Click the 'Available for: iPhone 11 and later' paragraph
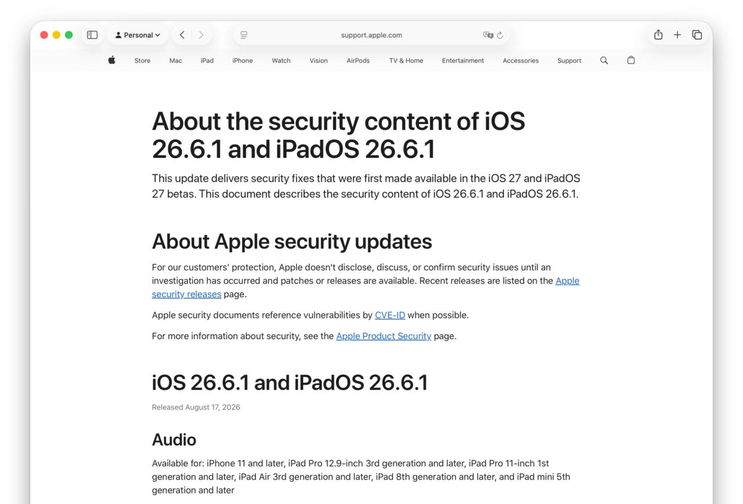Screen dimensions: 743x504 pos(361,477)
